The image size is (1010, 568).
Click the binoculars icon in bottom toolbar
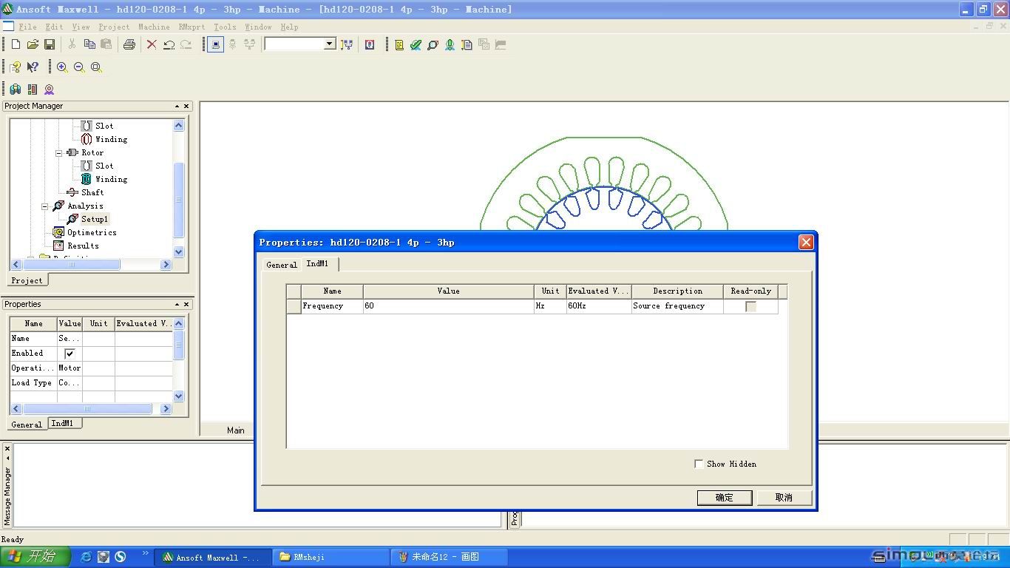(16, 89)
